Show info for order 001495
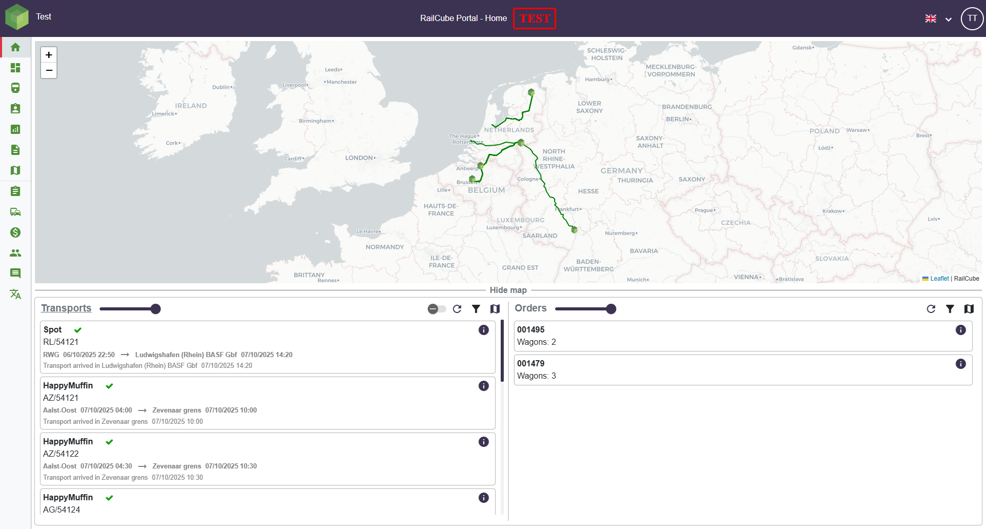The height and width of the screenshot is (529, 986). point(961,330)
